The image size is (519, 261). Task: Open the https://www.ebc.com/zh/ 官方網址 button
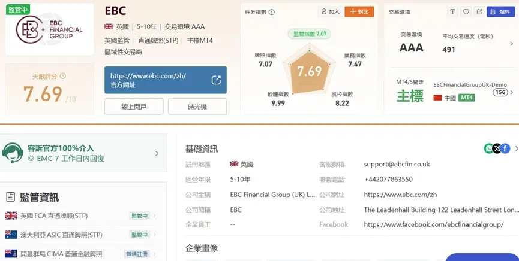click(x=166, y=80)
